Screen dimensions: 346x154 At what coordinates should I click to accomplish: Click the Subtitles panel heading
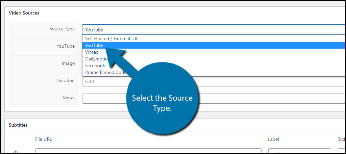point(18,125)
